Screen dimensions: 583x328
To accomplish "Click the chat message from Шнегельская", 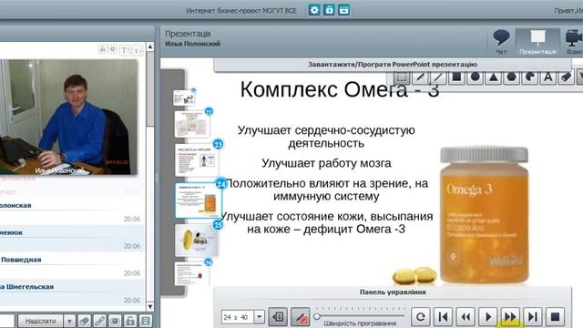I will [73, 293].
